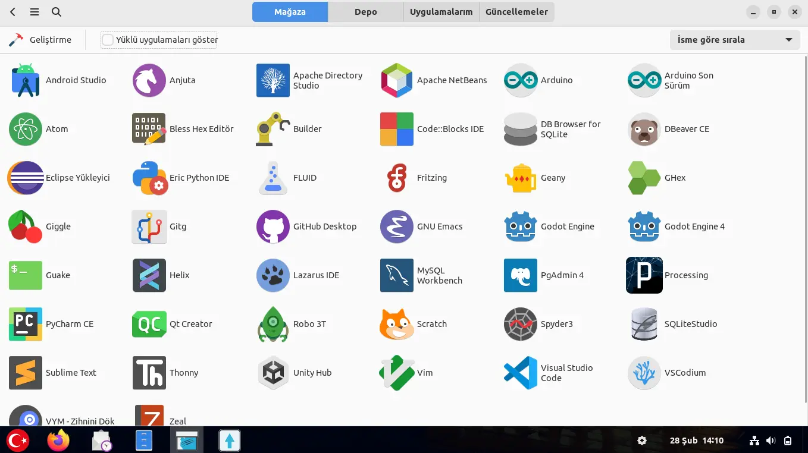Open the FLUID flask icon

click(273, 178)
